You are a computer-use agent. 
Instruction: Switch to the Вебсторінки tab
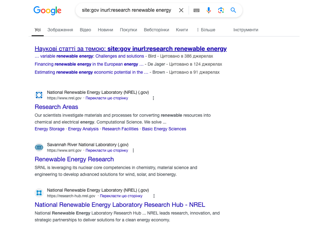[157, 30]
